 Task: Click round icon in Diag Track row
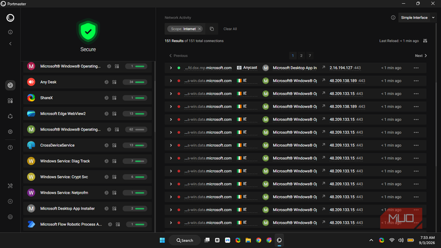(106, 161)
